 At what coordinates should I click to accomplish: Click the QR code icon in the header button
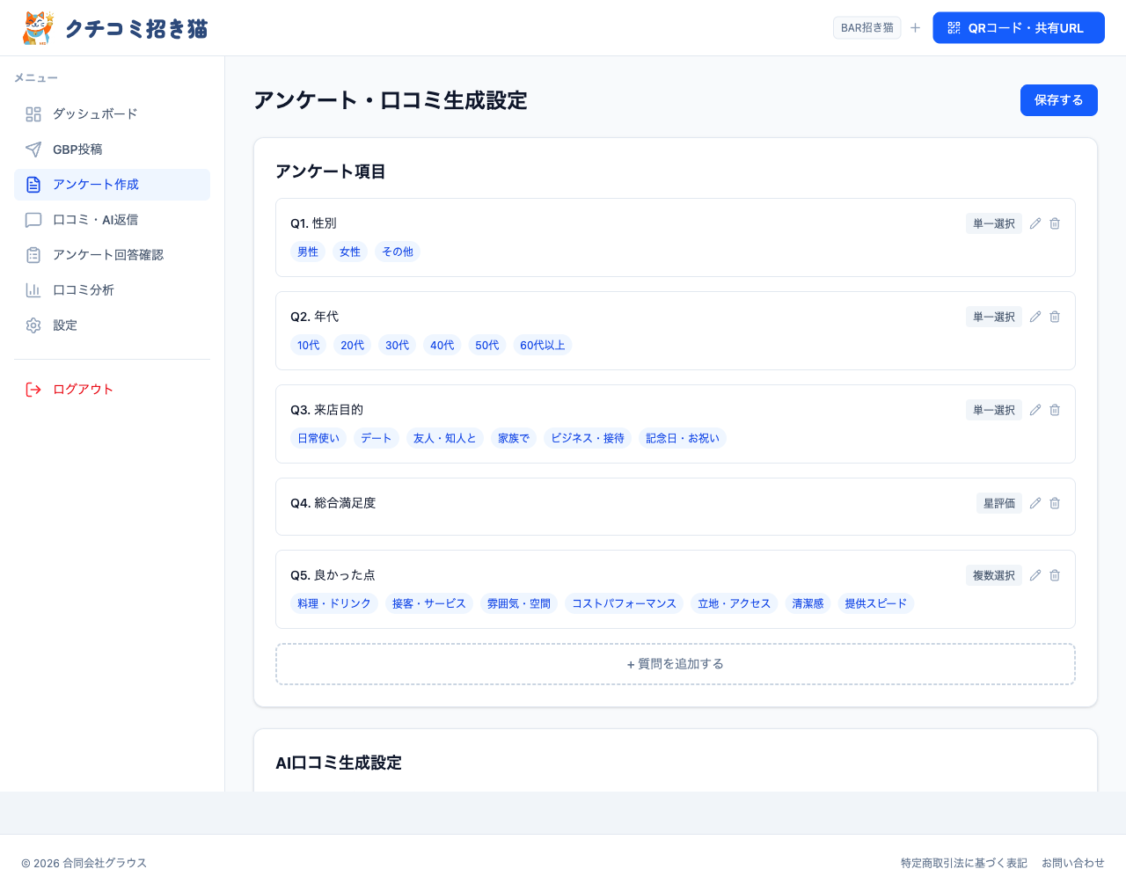[x=954, y=27]
